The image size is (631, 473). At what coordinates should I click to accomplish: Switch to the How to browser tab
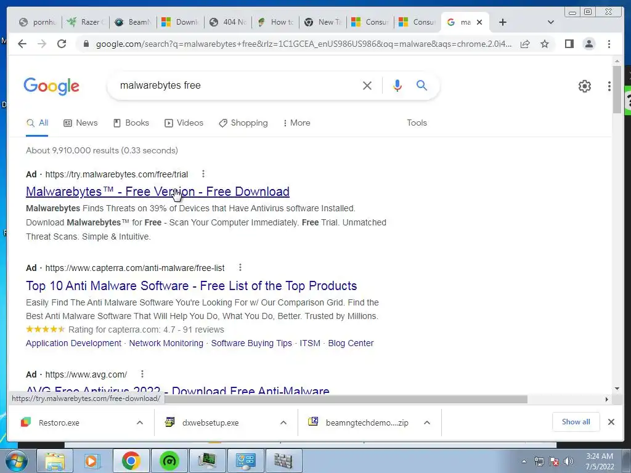(275, 22)
